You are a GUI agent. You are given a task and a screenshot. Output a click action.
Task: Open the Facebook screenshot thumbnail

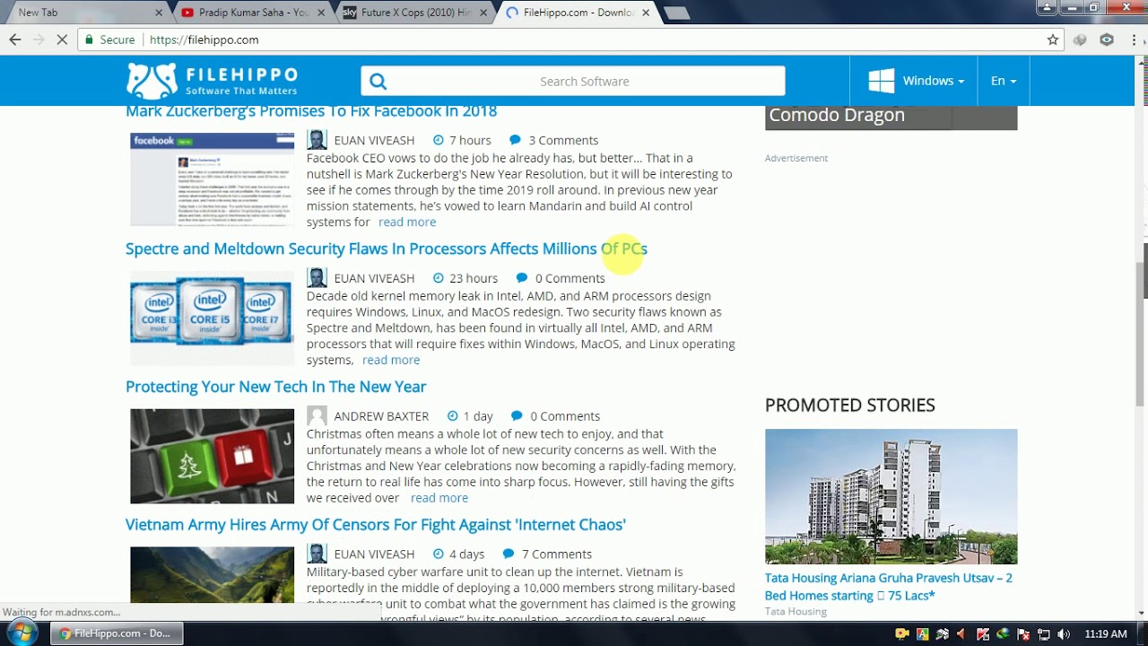[x=212, y=179]
